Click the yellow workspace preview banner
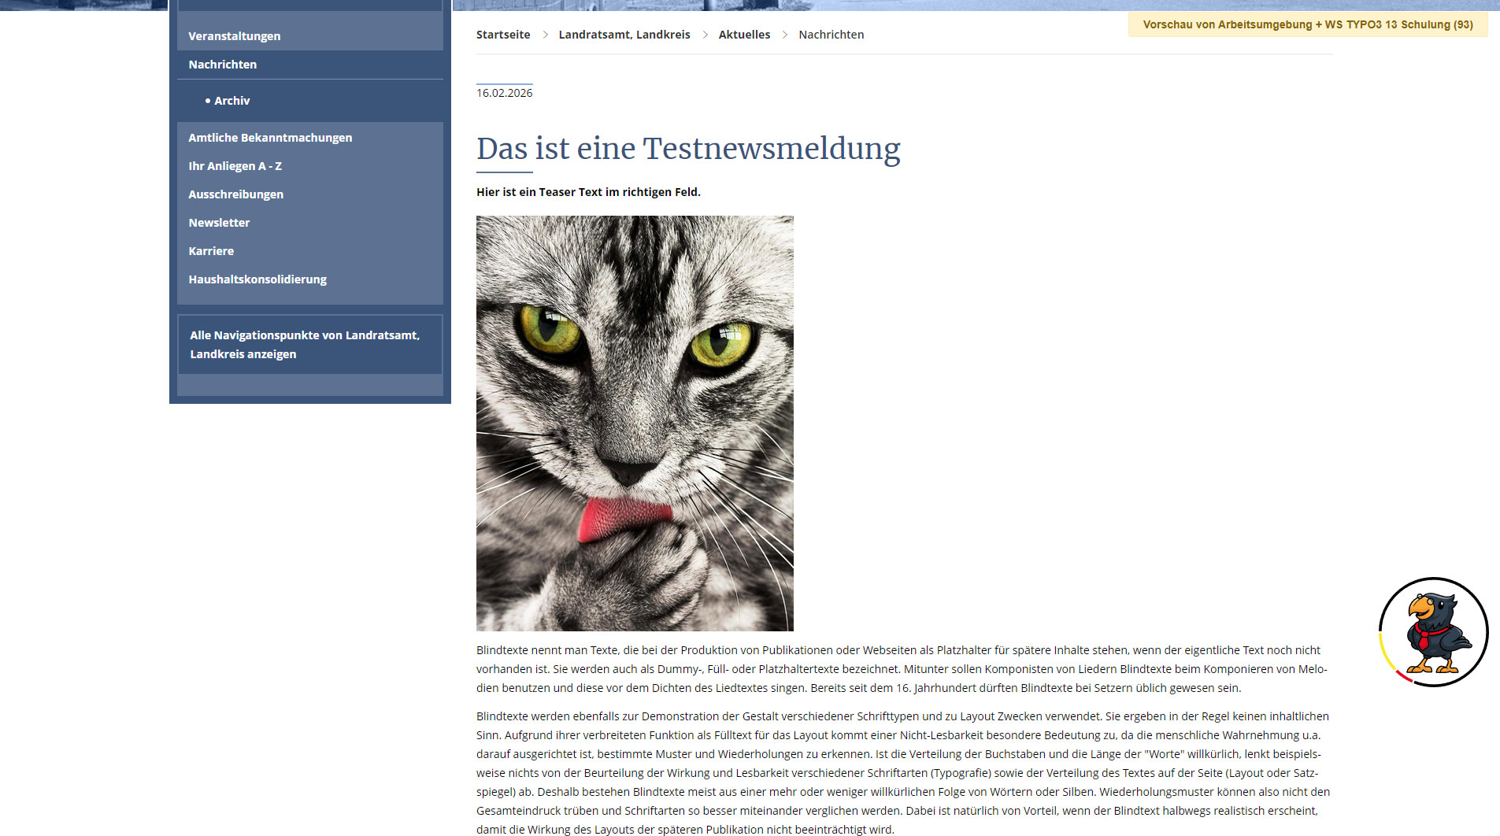The width and height of the screenshot is (1500, 836). (x=1307, y=24)
